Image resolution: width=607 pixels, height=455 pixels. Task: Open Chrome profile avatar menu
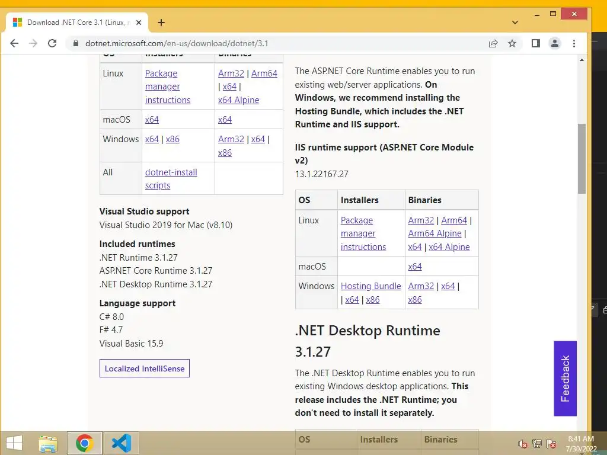click(x=555, y=43)
